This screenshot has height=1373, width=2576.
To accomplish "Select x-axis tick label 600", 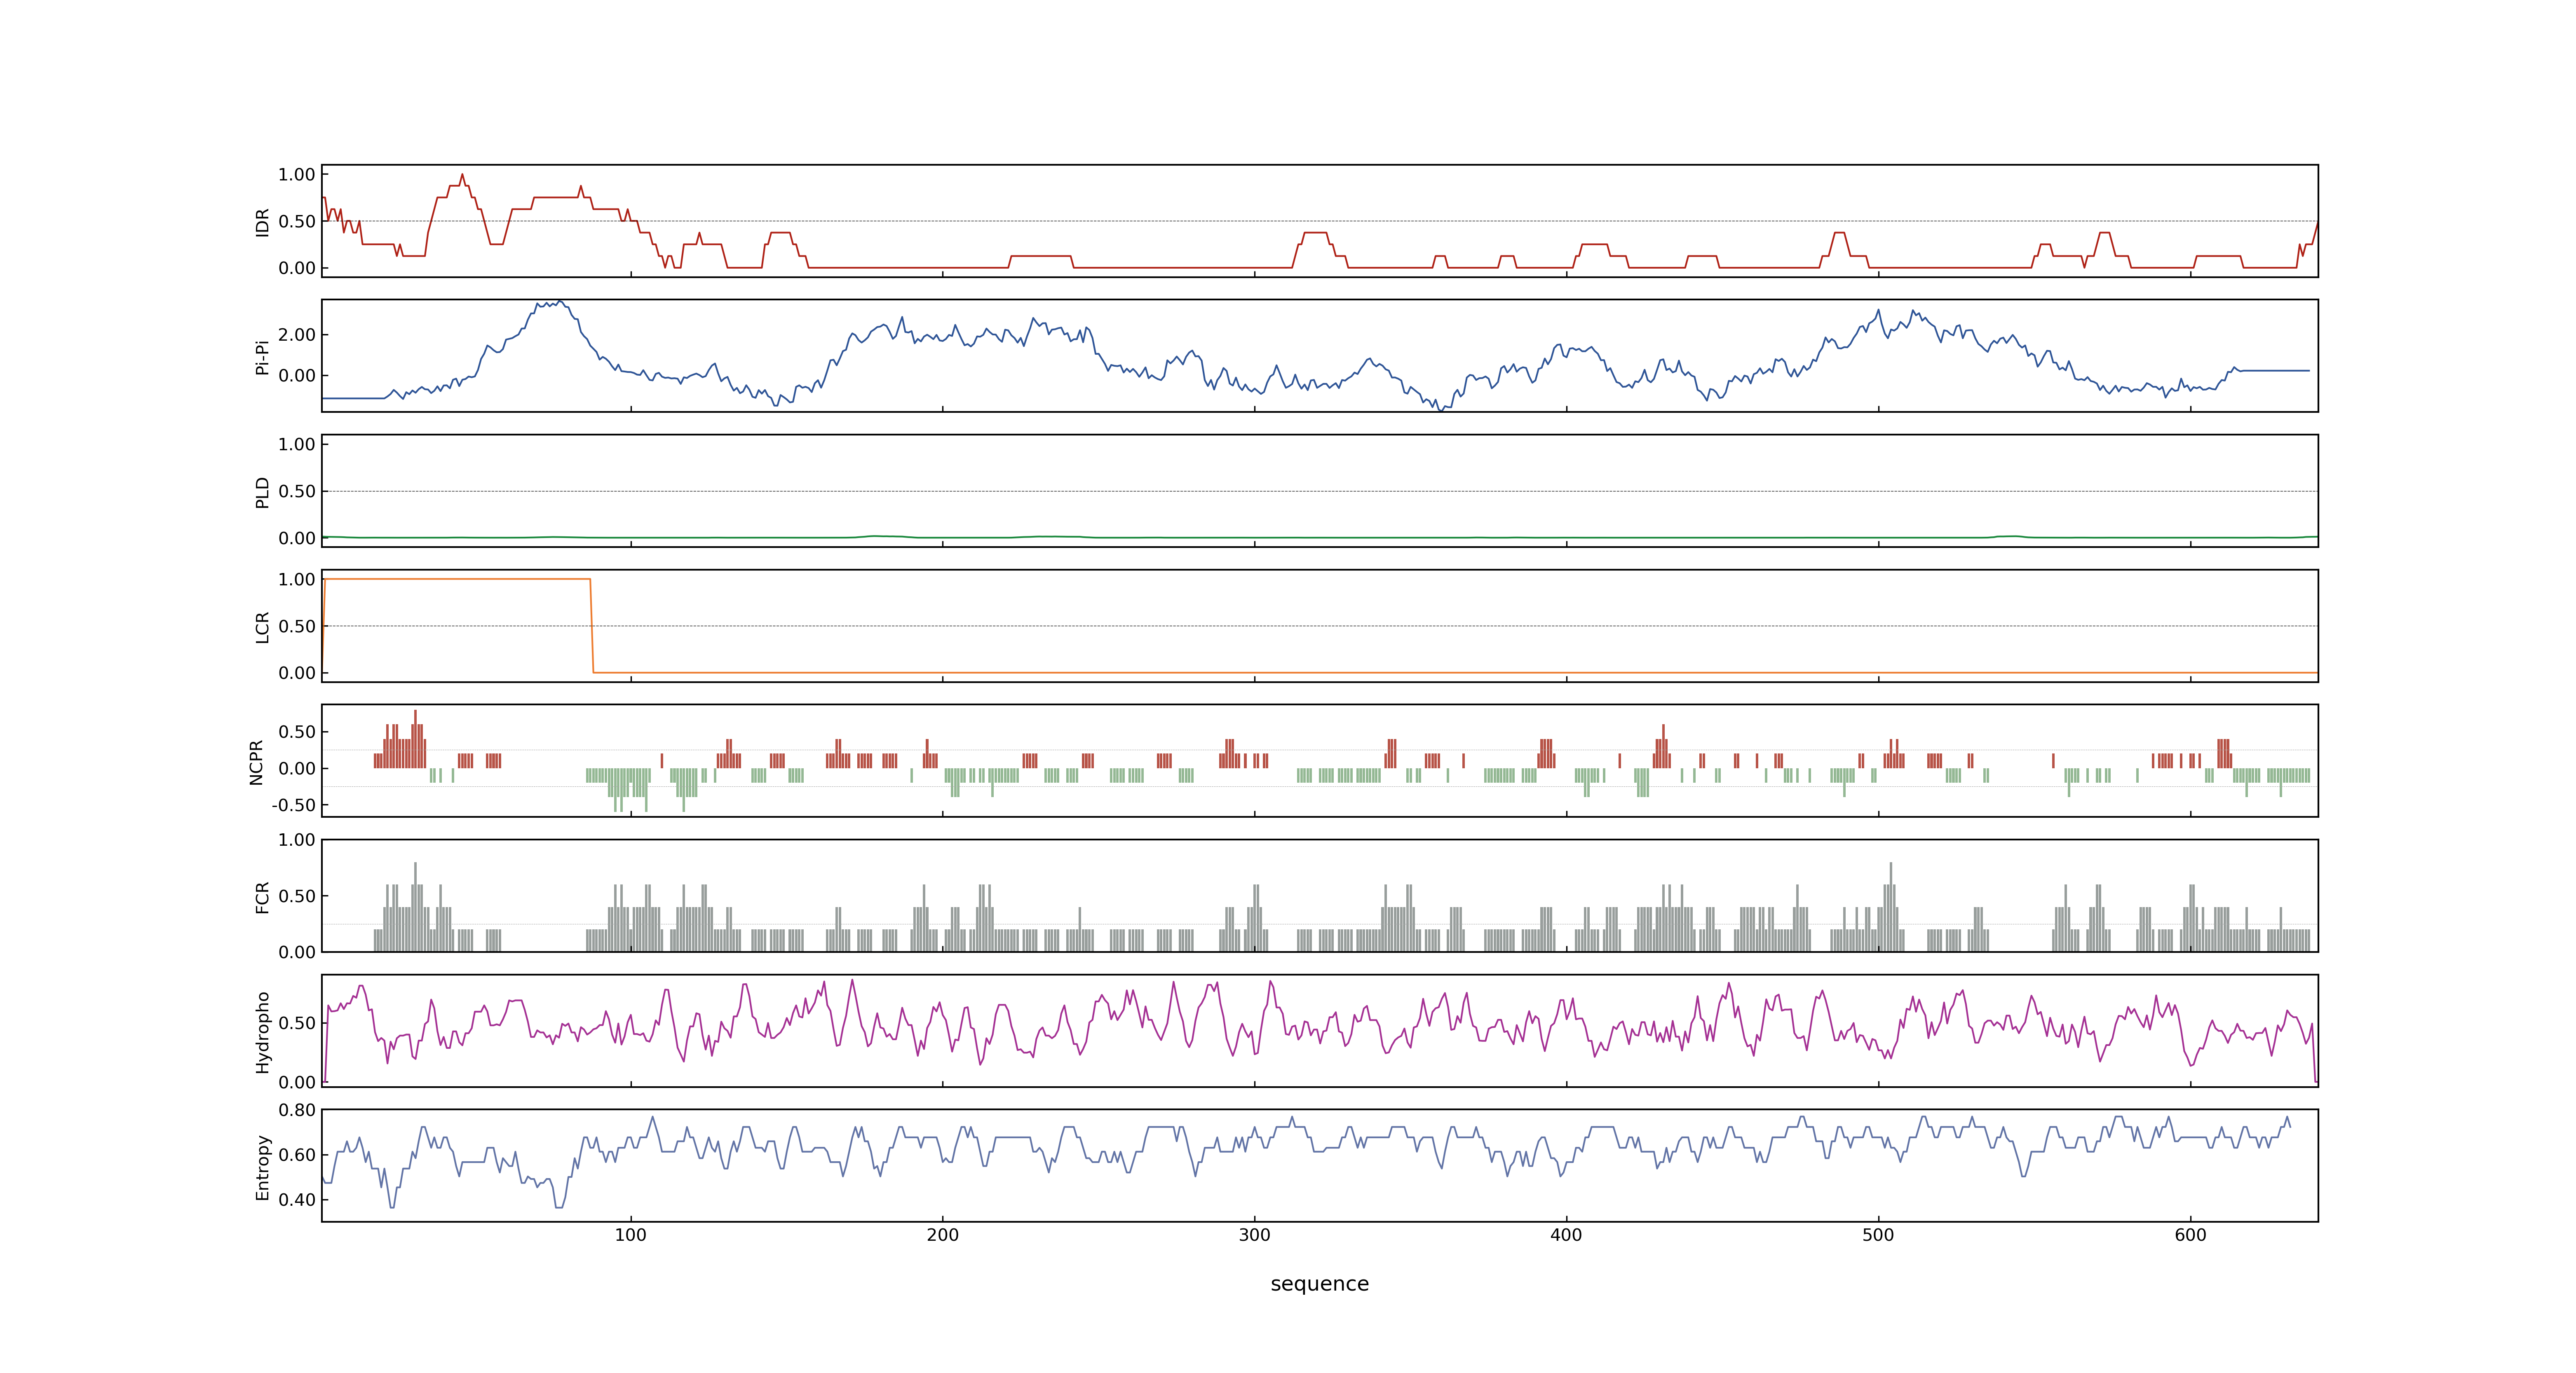I will tap(2190, 1235).
